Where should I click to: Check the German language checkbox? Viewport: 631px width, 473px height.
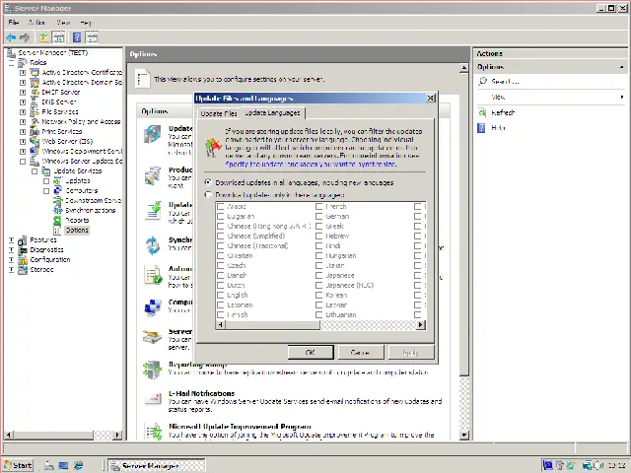319,217
